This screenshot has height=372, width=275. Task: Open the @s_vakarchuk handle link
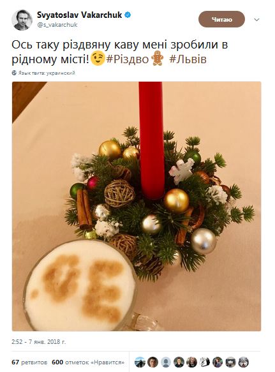click(57, 25)
